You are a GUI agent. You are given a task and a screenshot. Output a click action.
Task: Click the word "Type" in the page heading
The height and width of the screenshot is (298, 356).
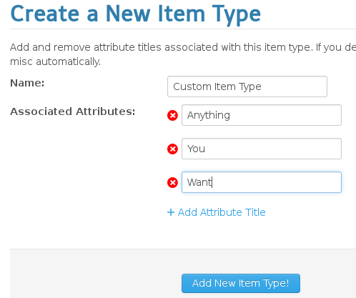[x=237, y=15]
